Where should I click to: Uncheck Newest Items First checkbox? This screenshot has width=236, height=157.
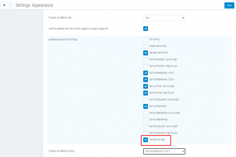pyautogui.click(x=146, y=53)
